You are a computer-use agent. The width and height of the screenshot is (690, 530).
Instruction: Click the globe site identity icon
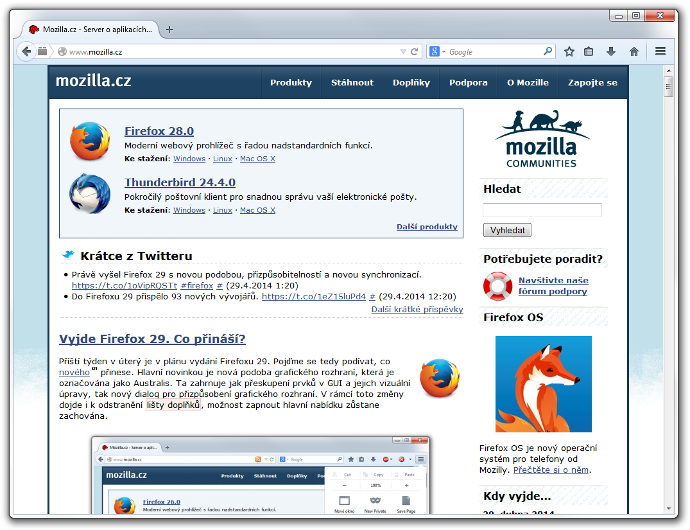click(x=62, y=51)
